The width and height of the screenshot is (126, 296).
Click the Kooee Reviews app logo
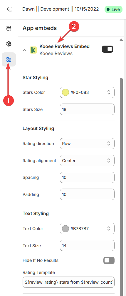click(x=33, y=50)
